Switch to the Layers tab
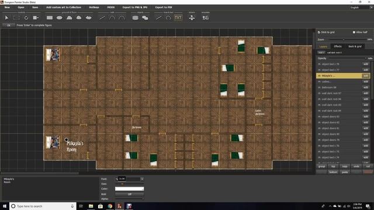 coord(323,47)
